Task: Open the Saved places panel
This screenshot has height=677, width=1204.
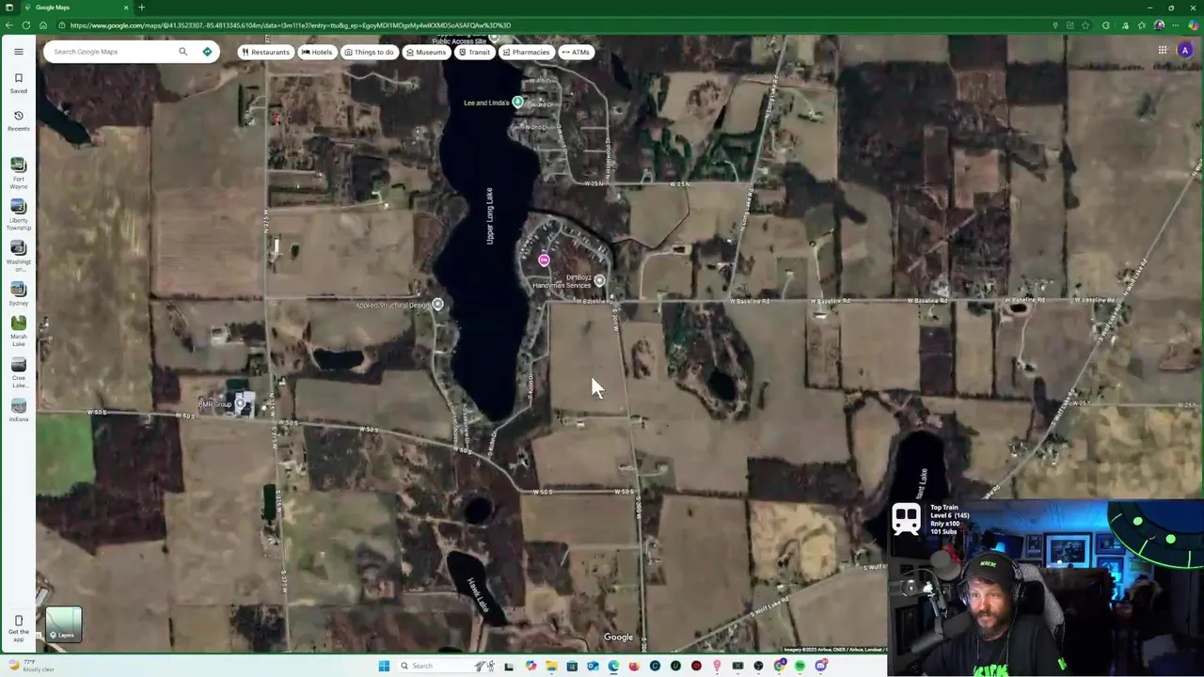Action: click(18, 83)
